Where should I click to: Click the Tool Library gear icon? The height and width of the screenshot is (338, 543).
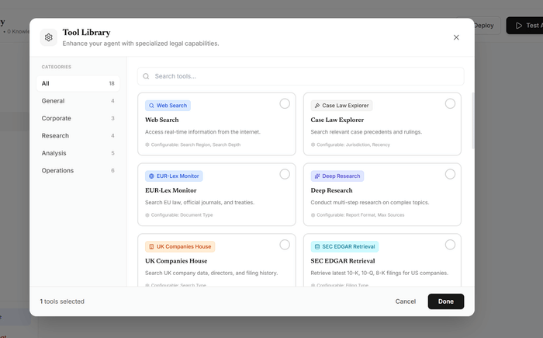pyautogui.click(x=49, y=37)
